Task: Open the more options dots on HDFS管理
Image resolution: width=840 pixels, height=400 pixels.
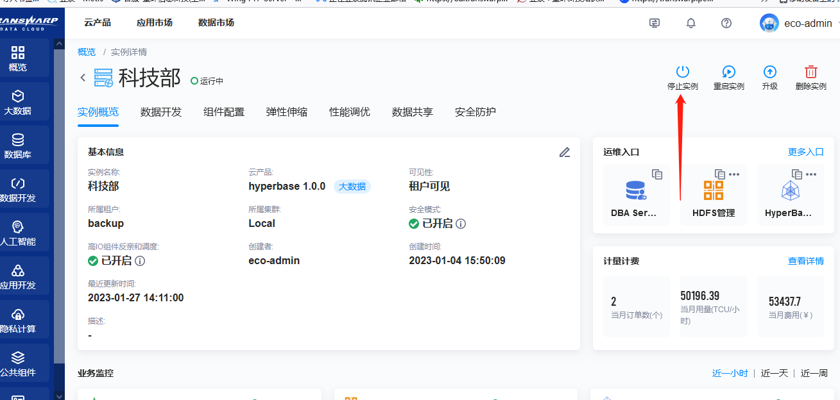Action: coord(734,174)
